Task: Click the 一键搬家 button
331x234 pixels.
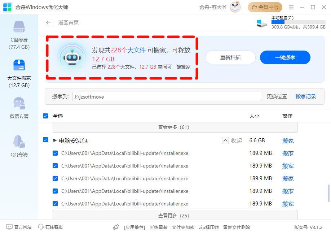Action: 285,57
